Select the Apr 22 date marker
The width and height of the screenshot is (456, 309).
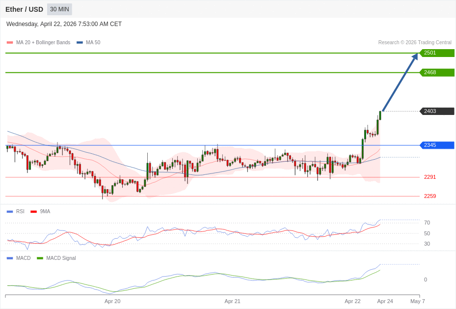coord(352,301)
